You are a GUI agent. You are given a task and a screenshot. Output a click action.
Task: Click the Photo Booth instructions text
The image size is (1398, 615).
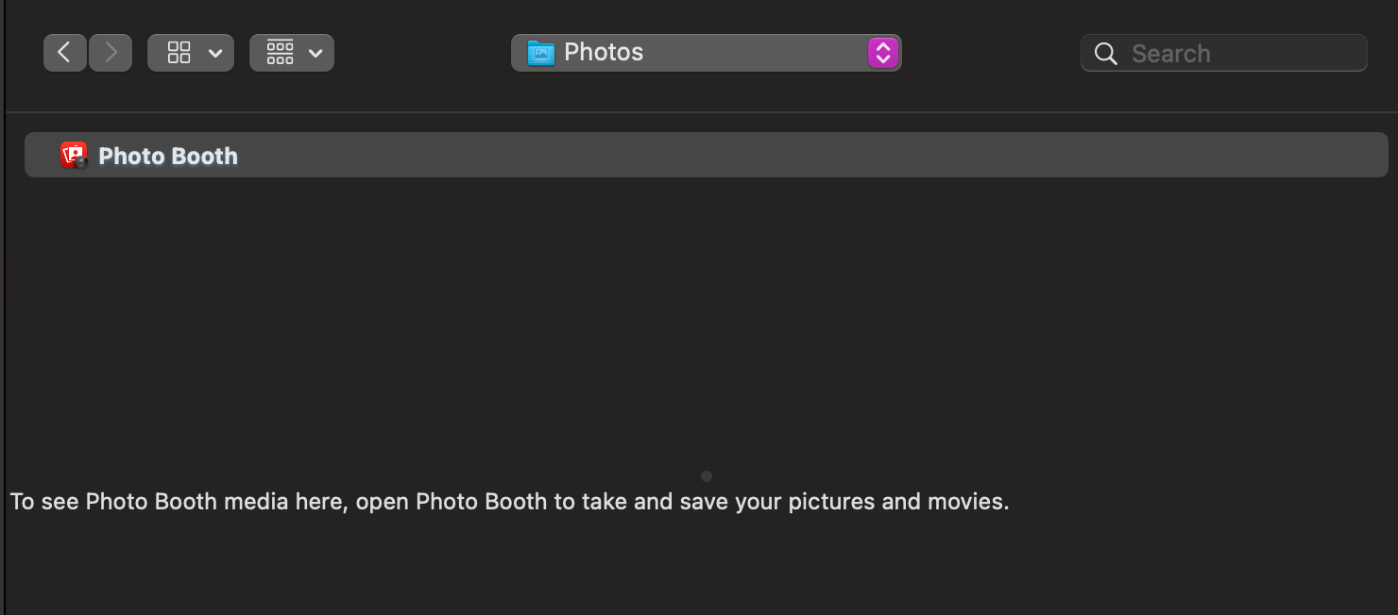click(509, 502)
